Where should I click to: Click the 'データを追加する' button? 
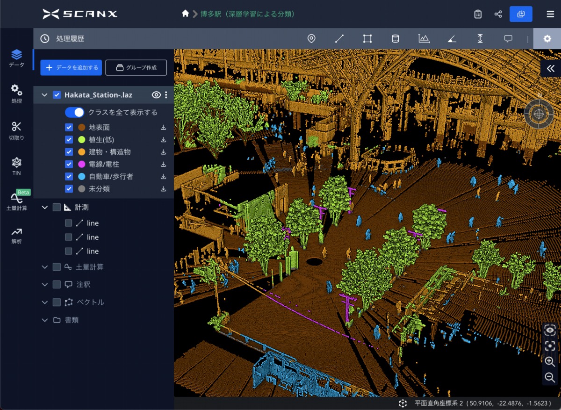pos(71,67)
